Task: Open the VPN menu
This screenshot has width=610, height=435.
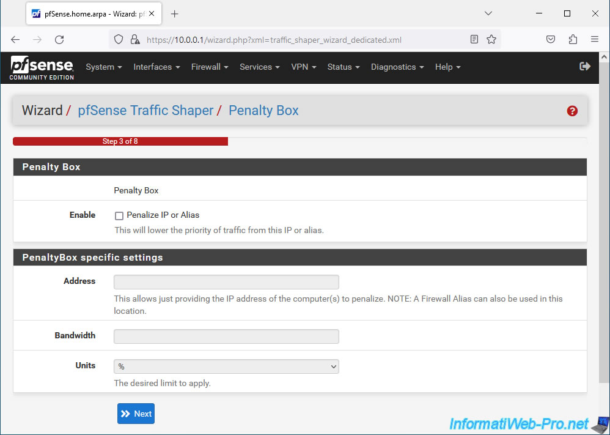Action: 303,67
